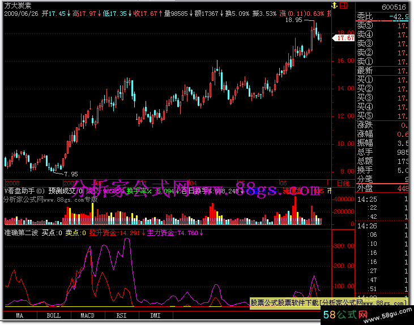Select the RSI indicator tab

122,315
